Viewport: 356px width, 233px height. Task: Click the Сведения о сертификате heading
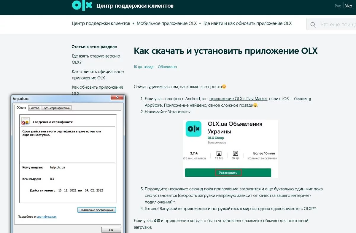pyautogui.click(x=53, y=122)
